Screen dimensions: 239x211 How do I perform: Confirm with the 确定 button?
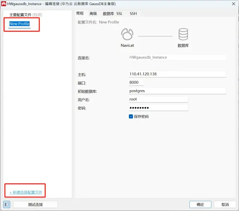200,204
